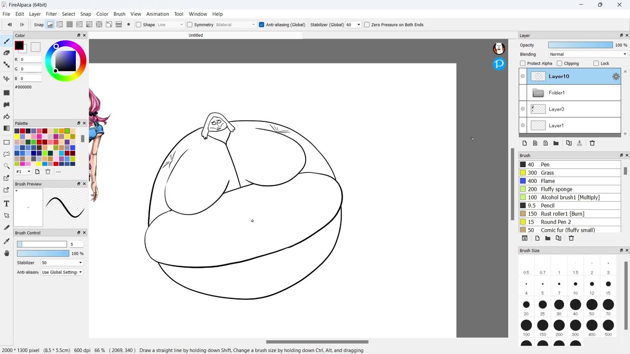The image size is (630, 354).
Task: Turn snap off with the off icon
Action: [x=50, y=25]
